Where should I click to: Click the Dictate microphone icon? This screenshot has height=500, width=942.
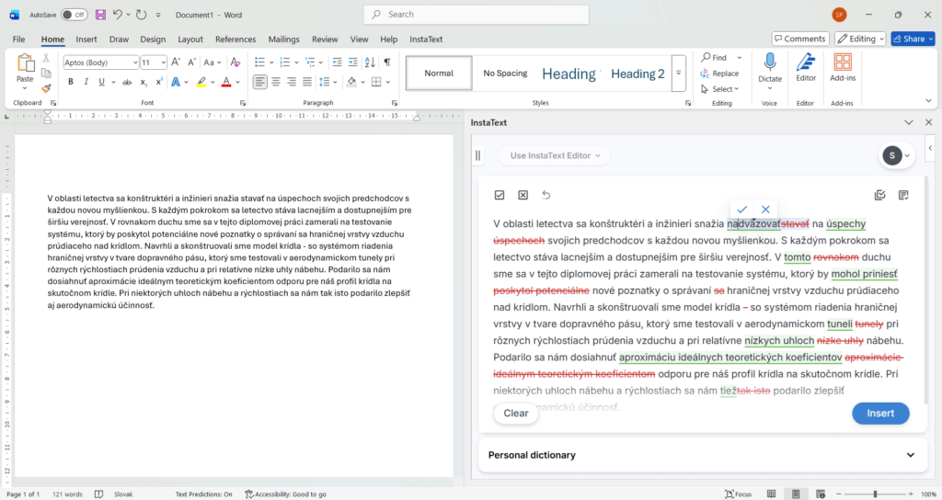(x=770, y=62)
